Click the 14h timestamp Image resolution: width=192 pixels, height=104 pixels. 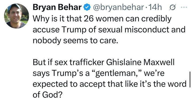pos(154,7)
